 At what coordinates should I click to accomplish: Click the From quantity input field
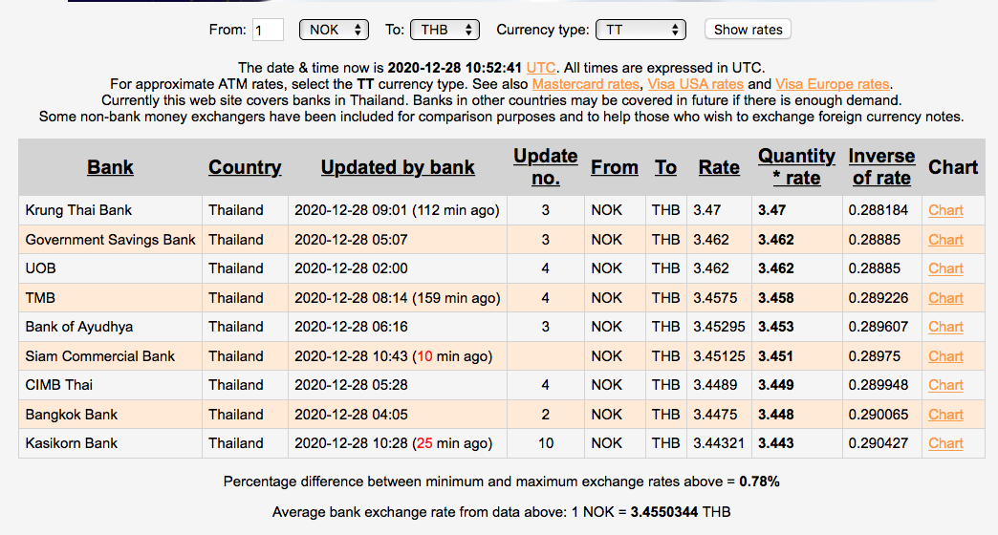tap(268, 30)
